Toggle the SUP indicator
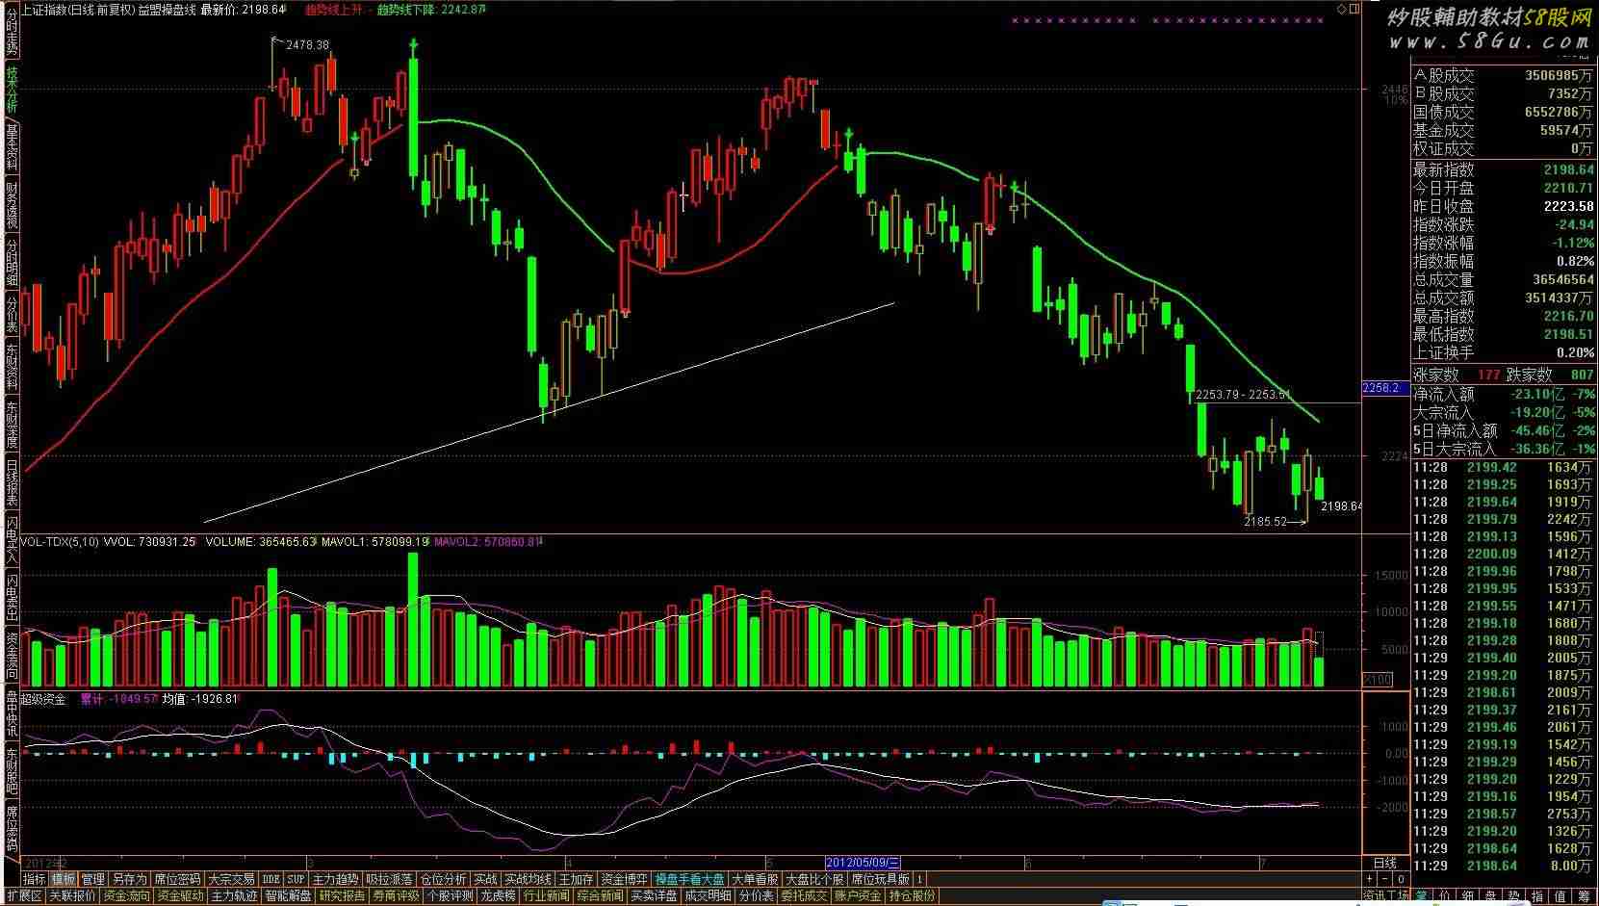Image resolution: width=1599 pixels, height=906 pixels. [296, 879]
